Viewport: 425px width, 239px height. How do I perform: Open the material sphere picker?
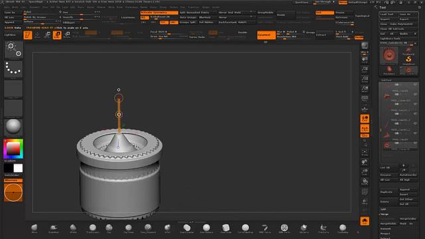pyautogui.click(x=13, y=127)
